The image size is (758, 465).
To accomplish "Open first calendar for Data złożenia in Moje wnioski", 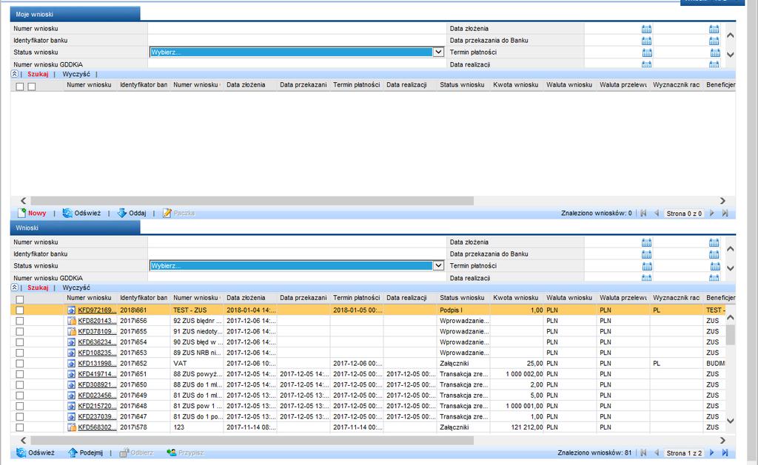I will (x=646, y=29).
